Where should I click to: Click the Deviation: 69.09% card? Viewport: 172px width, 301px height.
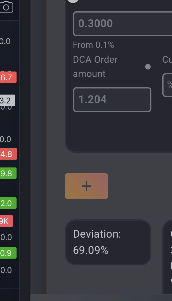pos(108,242)
